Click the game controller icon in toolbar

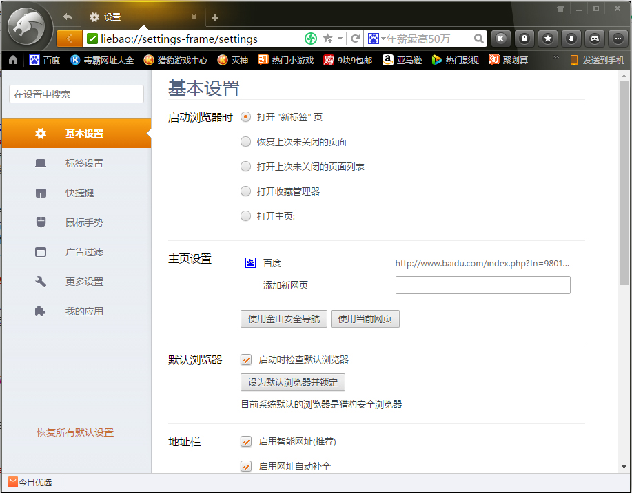[x=594, y=38]
